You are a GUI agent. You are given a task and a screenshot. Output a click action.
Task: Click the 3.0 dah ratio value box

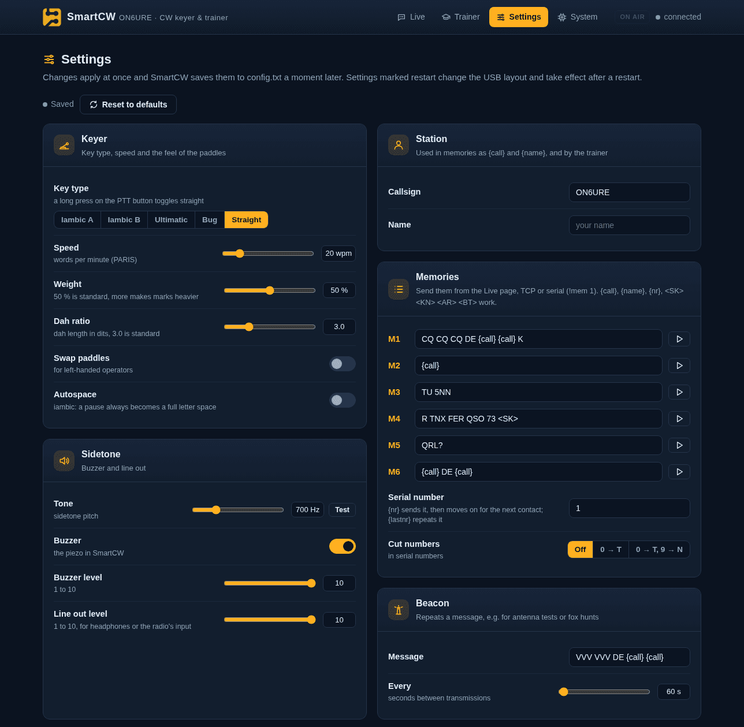(x=339, y=327)
